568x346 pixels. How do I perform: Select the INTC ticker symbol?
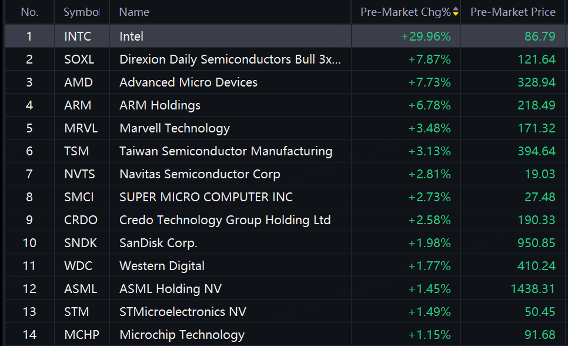pyautogui.click(x=78, y=36)
